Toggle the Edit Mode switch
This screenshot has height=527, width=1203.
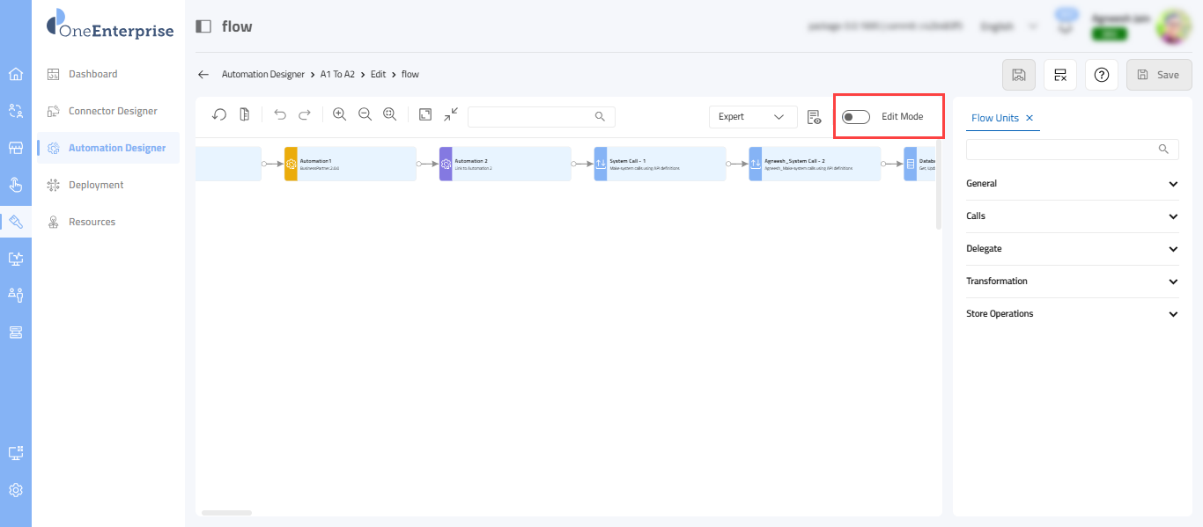(x=855, y=117)
